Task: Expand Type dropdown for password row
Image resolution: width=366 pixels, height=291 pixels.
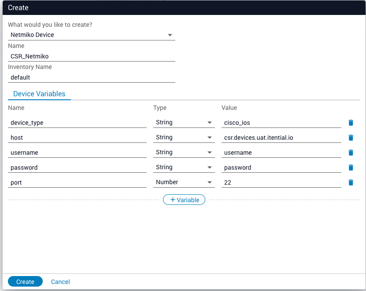Action: (x=184, y=167)
